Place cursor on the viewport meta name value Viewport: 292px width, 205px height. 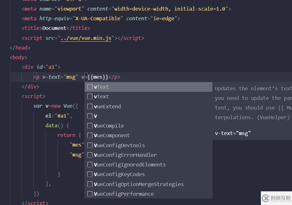(69, 9)
